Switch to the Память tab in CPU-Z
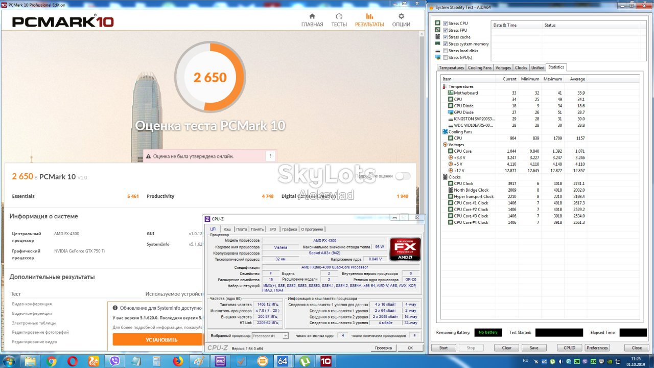Image resolution: width=654 pixels, height=368 pixels. (258, 229)
